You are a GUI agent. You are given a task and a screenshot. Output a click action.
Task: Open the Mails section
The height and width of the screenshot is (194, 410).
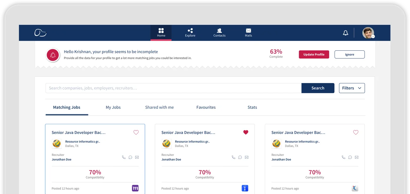click(x=248, y=33)
